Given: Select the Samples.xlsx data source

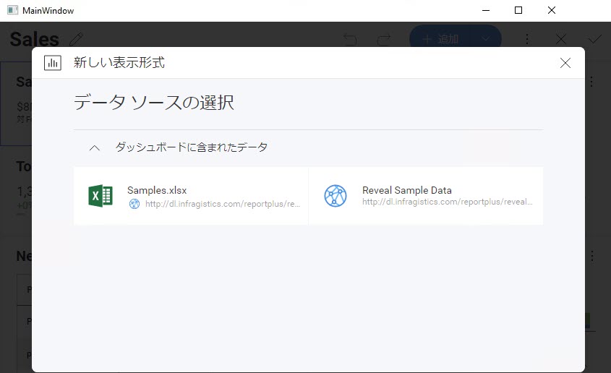Looking at the screenshot, I should [x=191, y=196].
